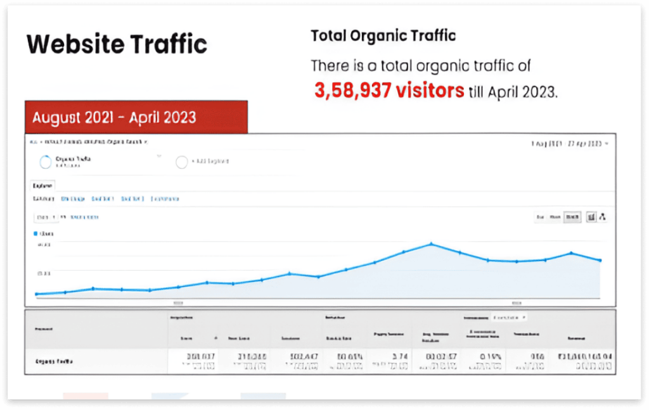Open the Explorer tab
649x410 pixels.
click(x=42, y=186)
